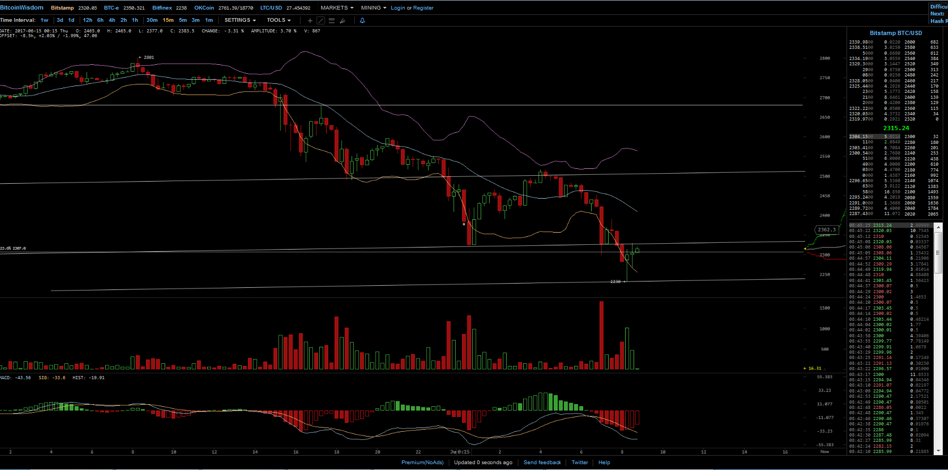948x470 pixels.
Task: Click the Updated 0 seconds ago status
Action: coord(483,463)
